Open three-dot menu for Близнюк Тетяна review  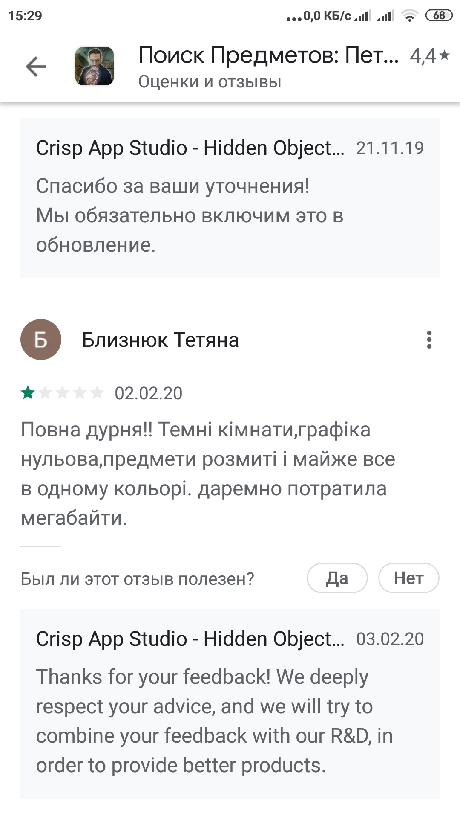(x=429, y=340)
